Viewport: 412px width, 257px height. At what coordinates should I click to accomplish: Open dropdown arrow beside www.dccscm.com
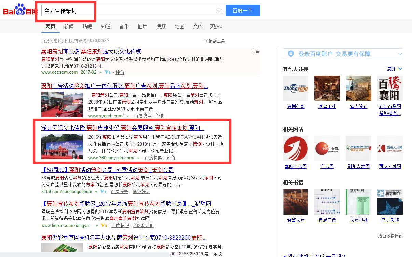tap(100, 73)
